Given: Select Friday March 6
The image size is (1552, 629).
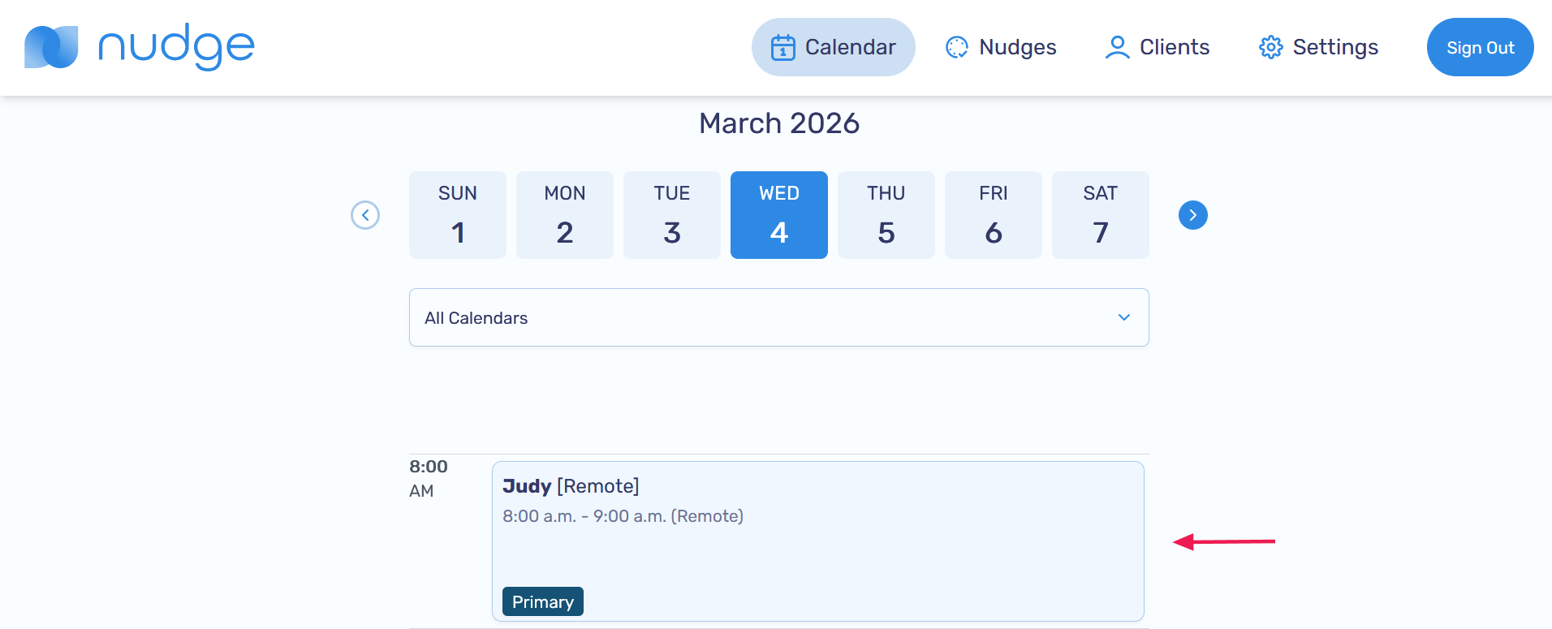Looking at the screenshot, I should [994, 215].
